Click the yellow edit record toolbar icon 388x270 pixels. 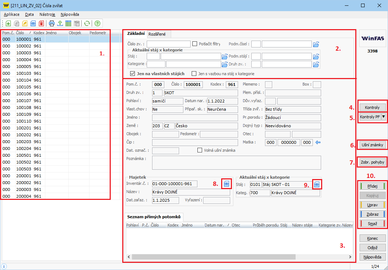[x=24, y=23]
